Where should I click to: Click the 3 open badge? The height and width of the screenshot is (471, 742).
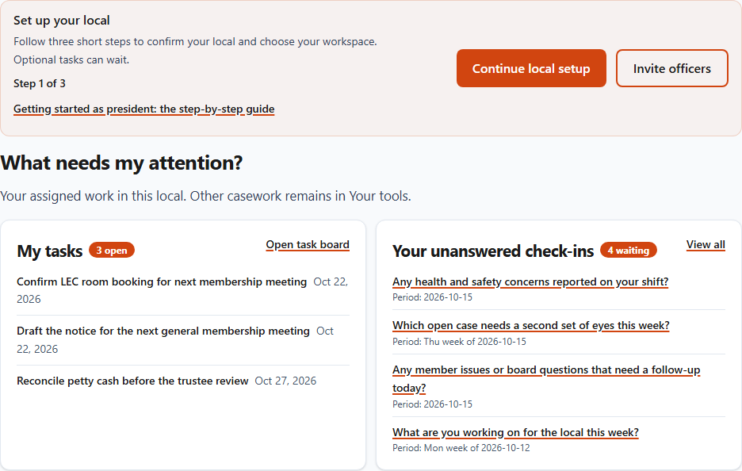coord(112,250)
